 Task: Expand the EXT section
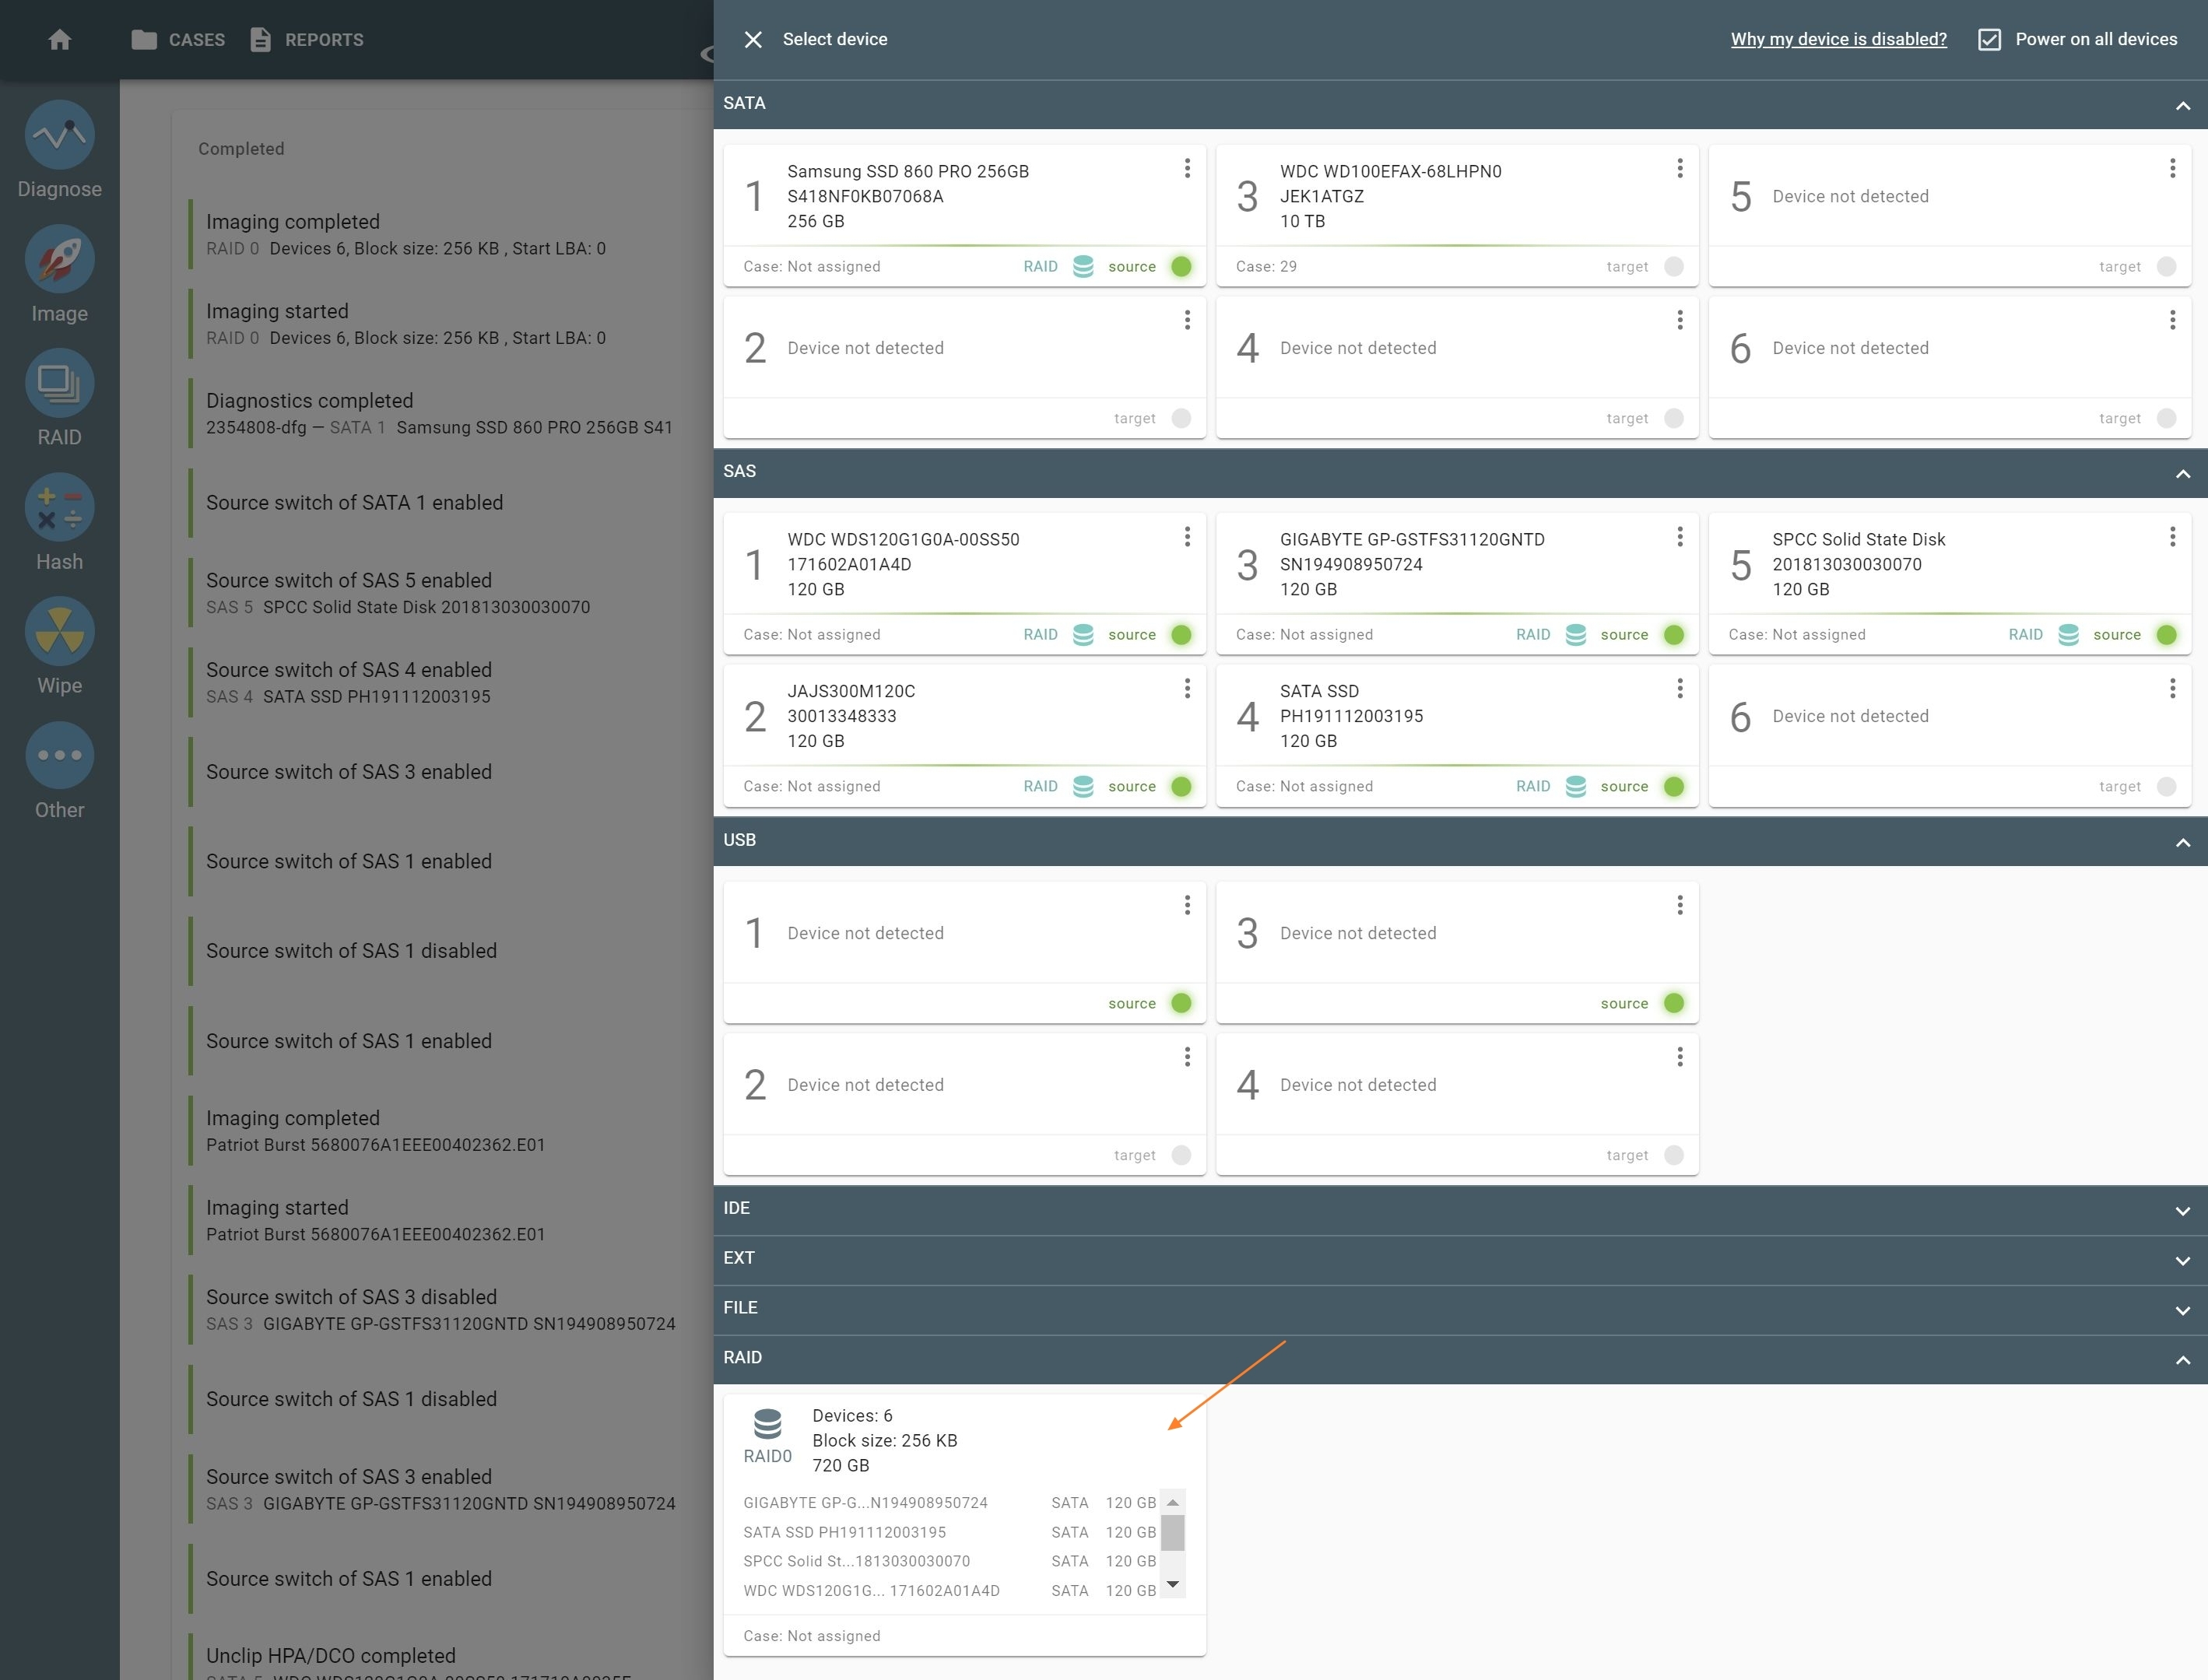(x=2182, y=1260)
